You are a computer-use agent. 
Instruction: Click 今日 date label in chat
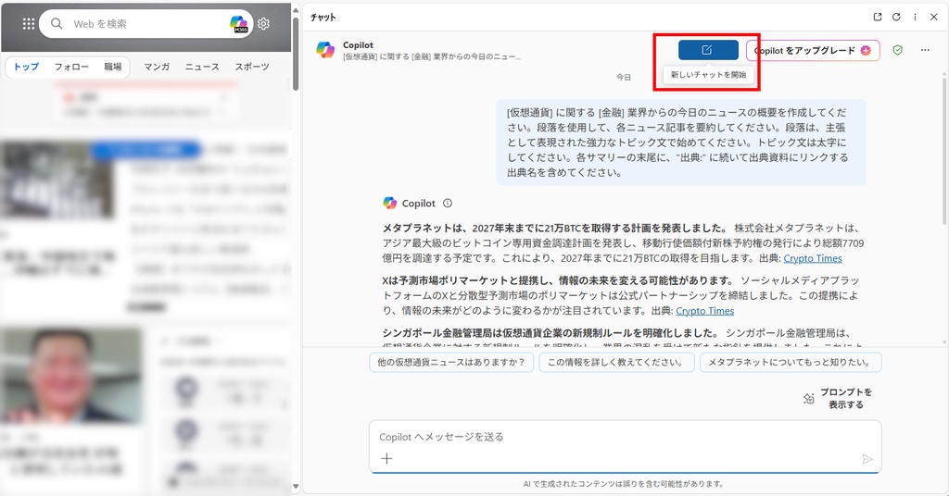click(624, 78)
